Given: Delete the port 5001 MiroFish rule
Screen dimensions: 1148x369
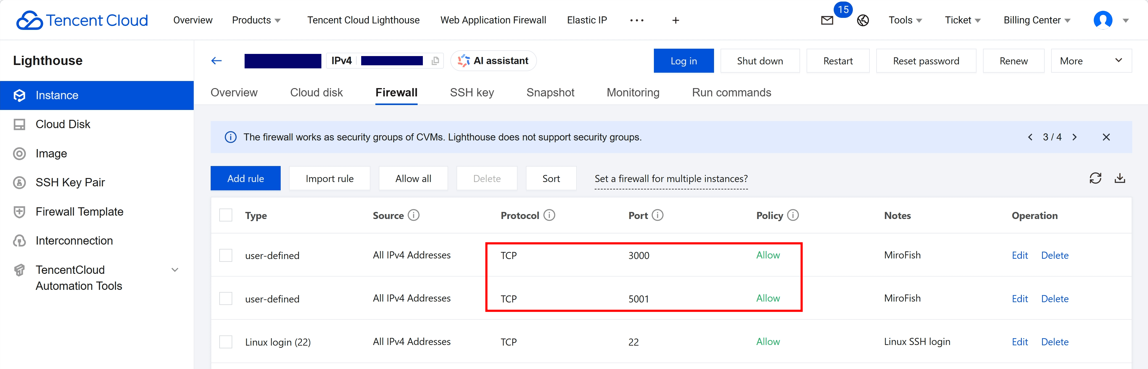Looking at the screenshot, I should tap(1055, 299).
